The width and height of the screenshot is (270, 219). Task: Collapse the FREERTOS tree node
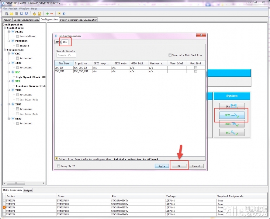pyautogui.click(x=9, y=41)
